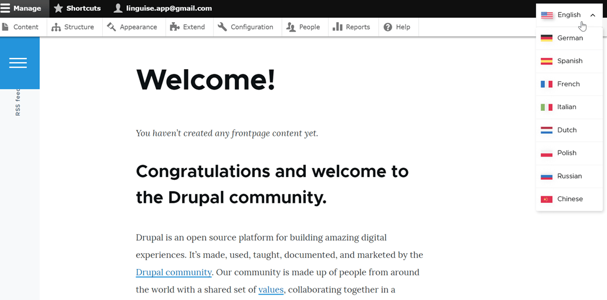Click the Dutch flag icon
Image resolution: width=607 pixels, height=300 pixels.
[547, 130]
